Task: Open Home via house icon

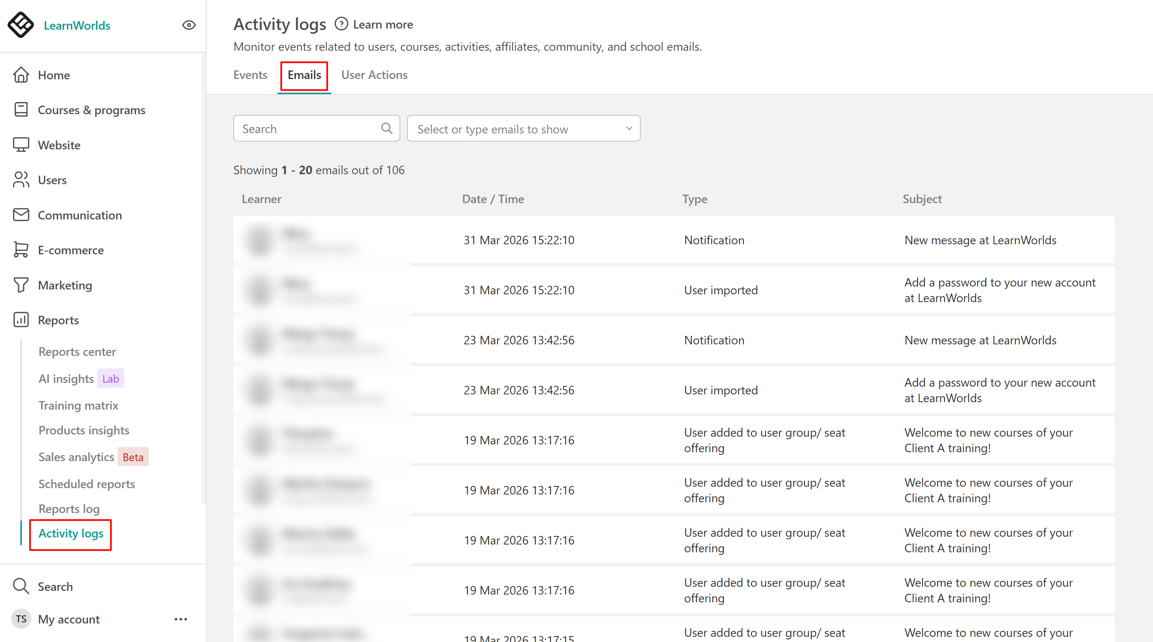Action: tap(21, 75)
